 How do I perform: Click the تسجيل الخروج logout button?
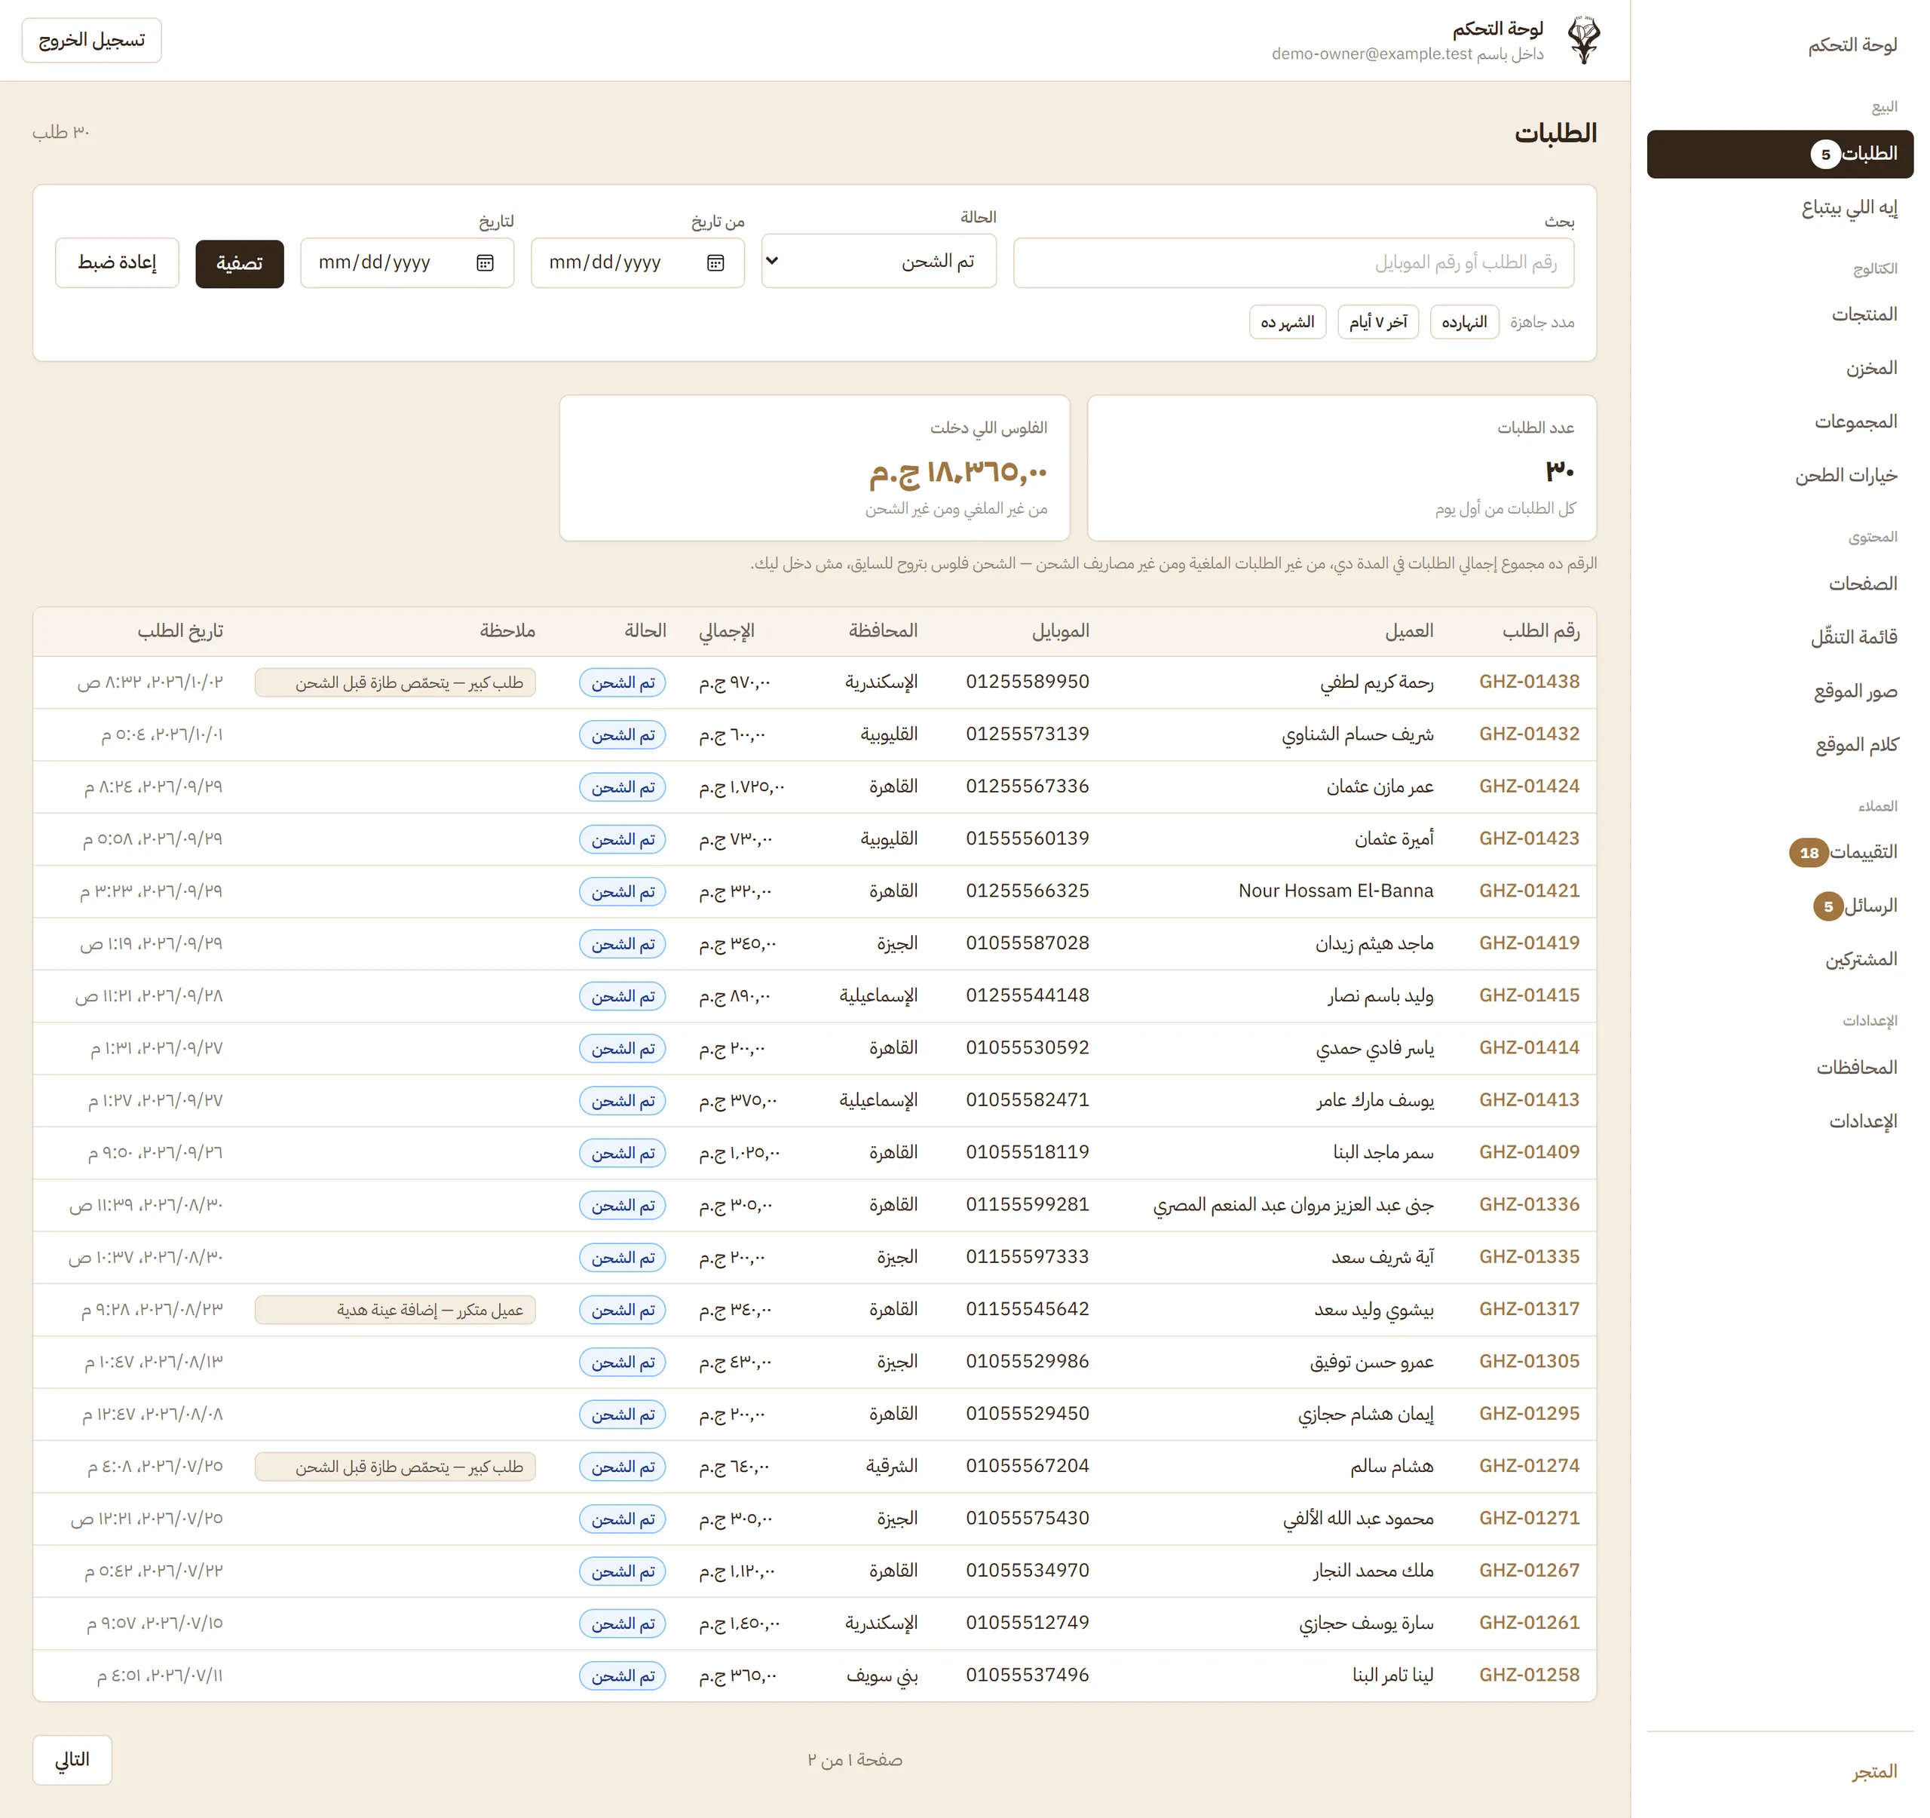point(92,41)
